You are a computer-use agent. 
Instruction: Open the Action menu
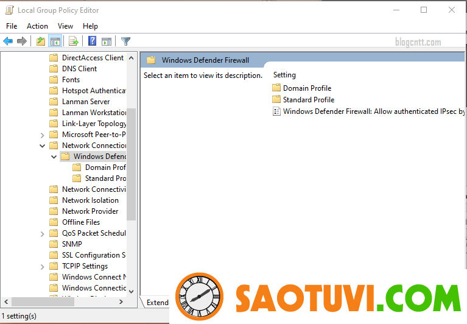pos(37,26)
